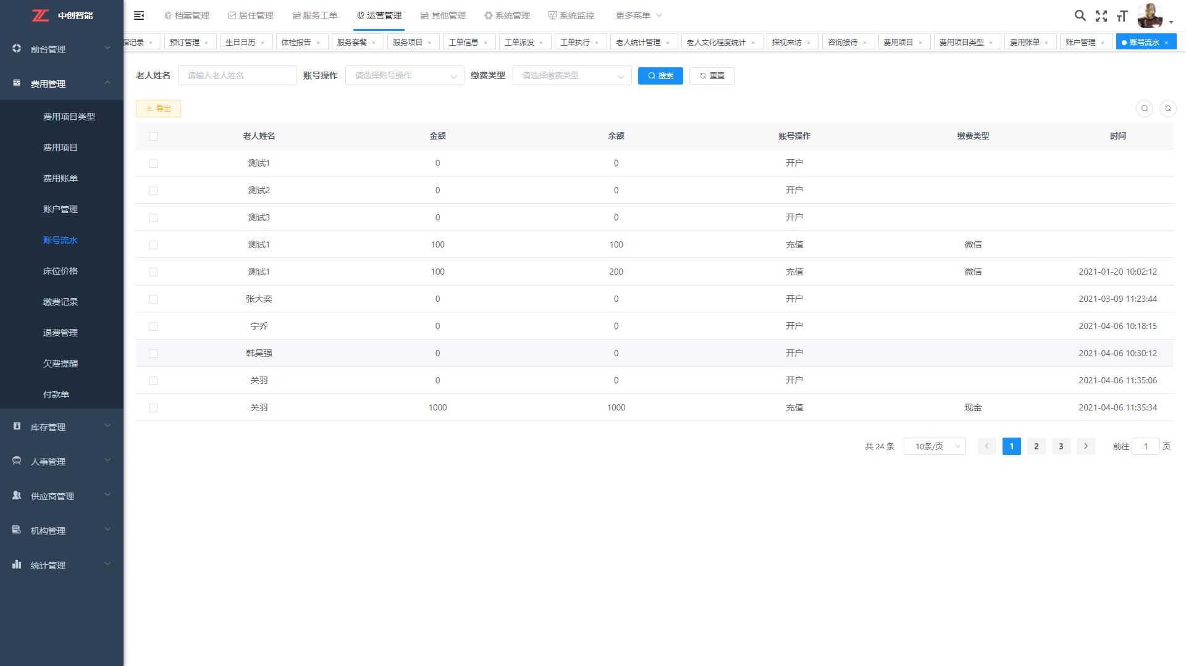Collapse the sidebar with the hamburger icon
1186x666 pixels.
click(139, 15)
